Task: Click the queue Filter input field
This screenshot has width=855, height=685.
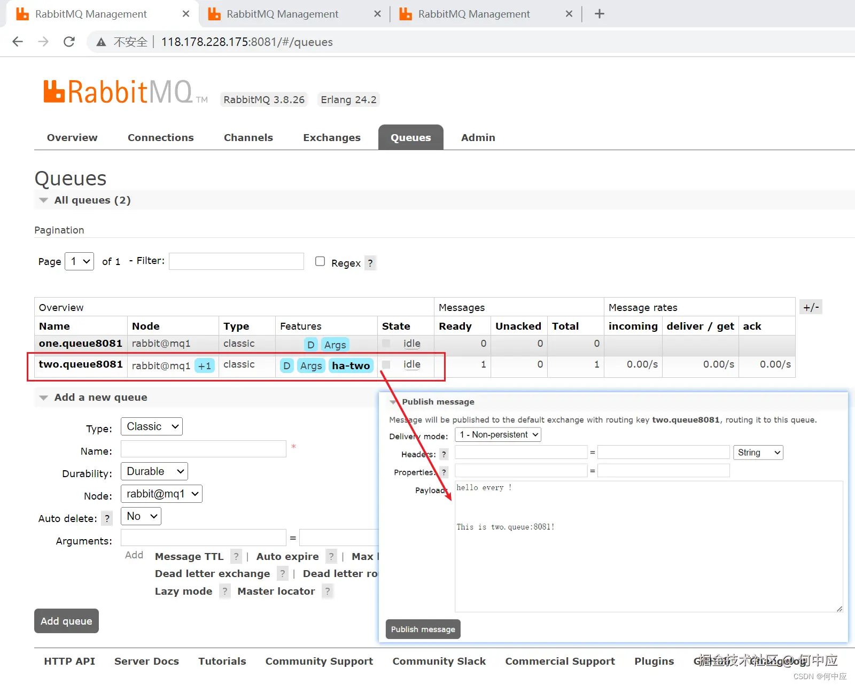Action: [x=236, y=261]
